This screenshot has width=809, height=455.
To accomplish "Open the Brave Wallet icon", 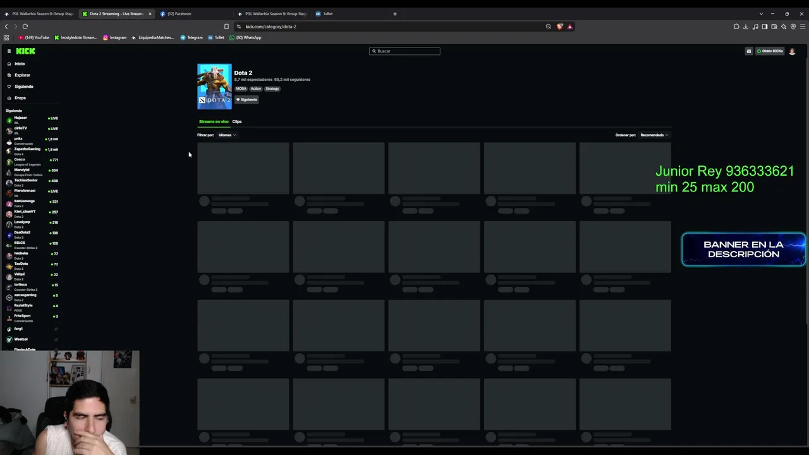I will coord(774,27).
